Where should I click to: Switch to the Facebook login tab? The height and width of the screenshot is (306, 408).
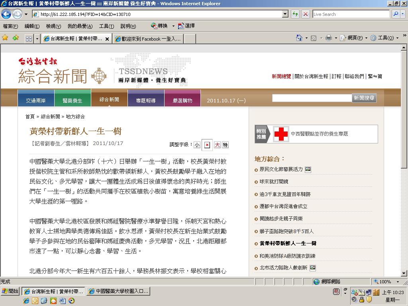148,39
